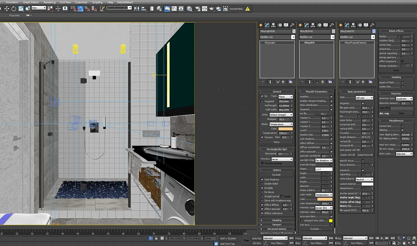The image size is (417, 246).
Task: Toggle the Cast shadows checkbox
Action: 262,179
